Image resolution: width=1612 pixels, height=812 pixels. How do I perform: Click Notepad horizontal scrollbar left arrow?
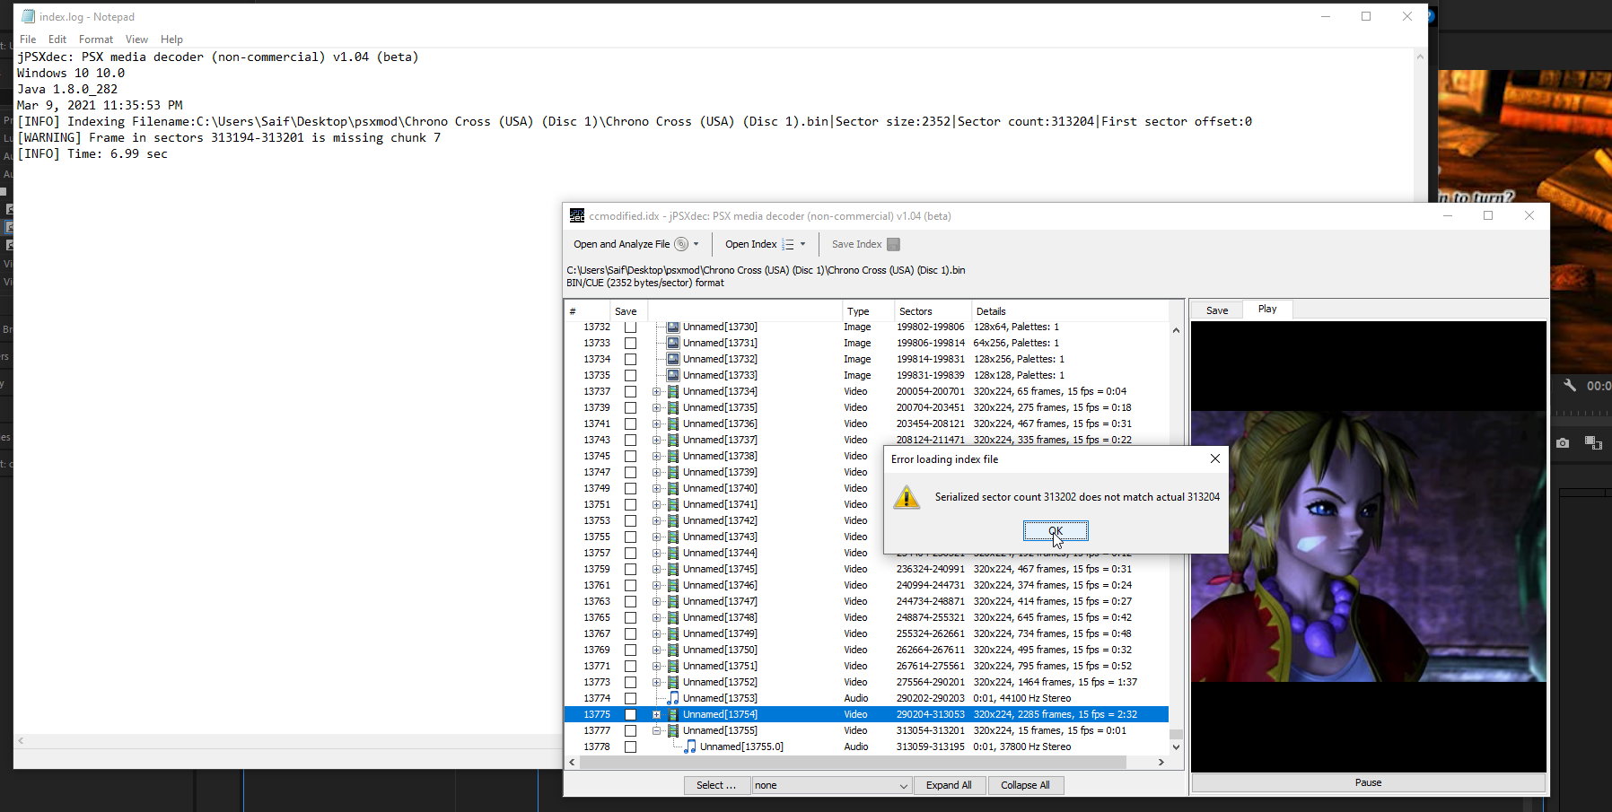(21, 741)
